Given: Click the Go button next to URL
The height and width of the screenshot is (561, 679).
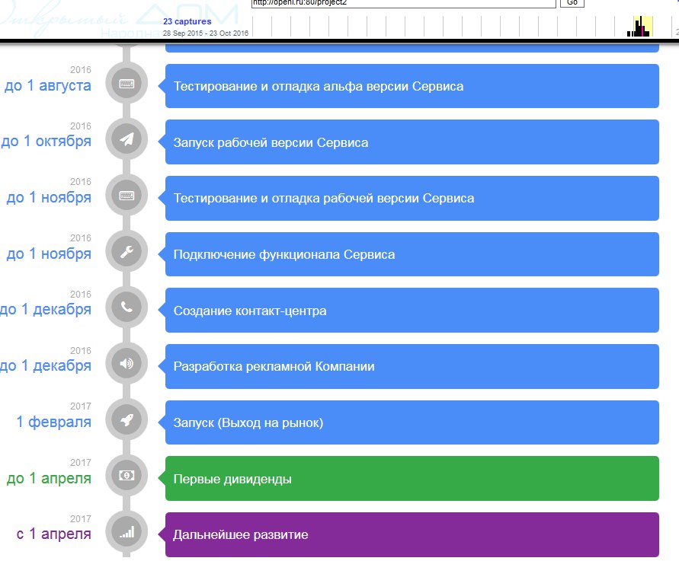Looking at the screenshot, I should 572,2.
